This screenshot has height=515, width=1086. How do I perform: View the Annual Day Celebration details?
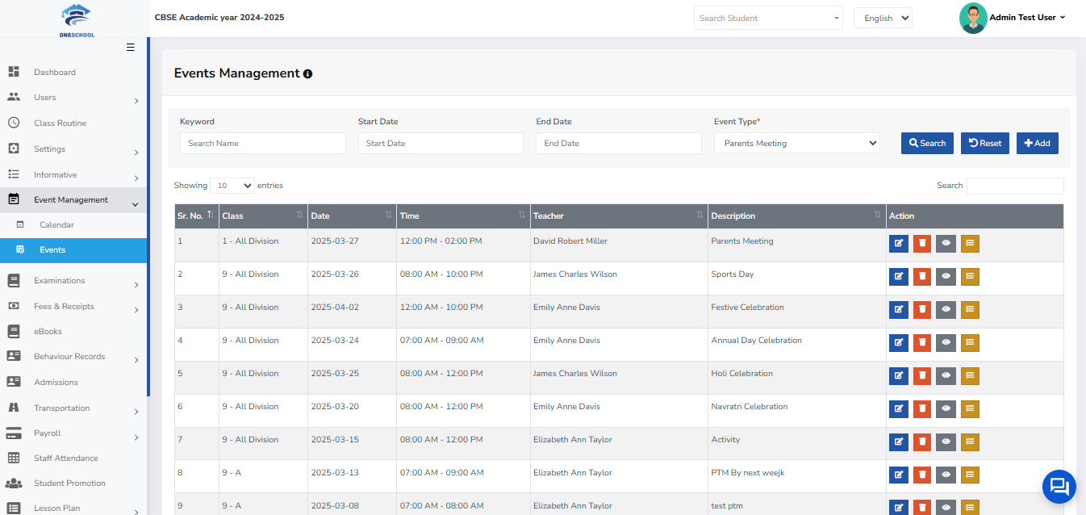point(946,343)
